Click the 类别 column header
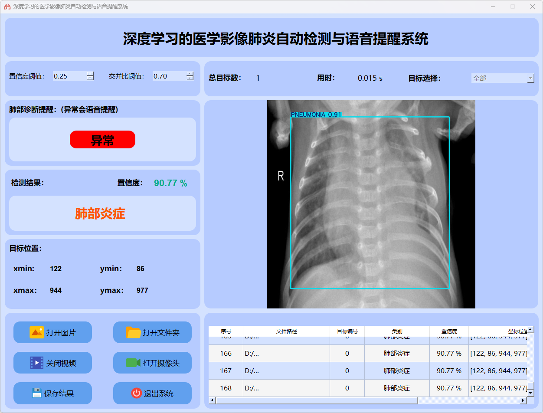 coord(397,331)
